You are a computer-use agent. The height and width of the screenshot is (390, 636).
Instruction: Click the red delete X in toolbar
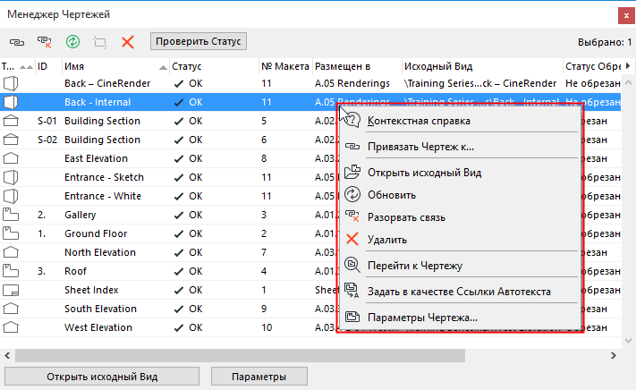[128, 41]
